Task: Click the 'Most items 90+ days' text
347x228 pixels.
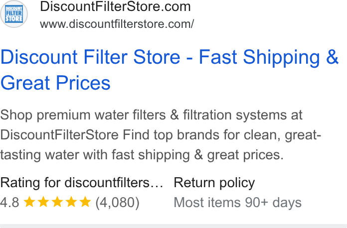Action: [x=237, y=203]
